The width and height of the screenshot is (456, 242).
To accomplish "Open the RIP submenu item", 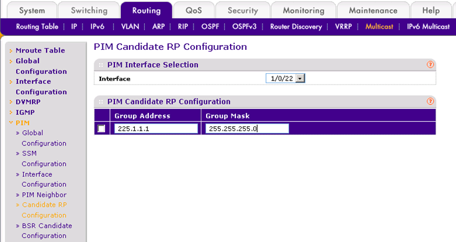I will point(183,27).
